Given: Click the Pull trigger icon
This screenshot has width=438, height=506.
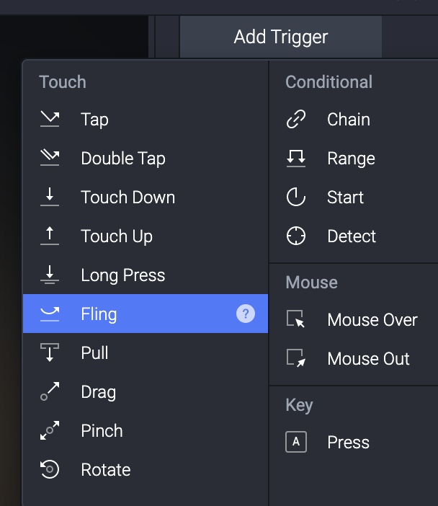Looking at the screenshot, I should (x=50, y=353).
